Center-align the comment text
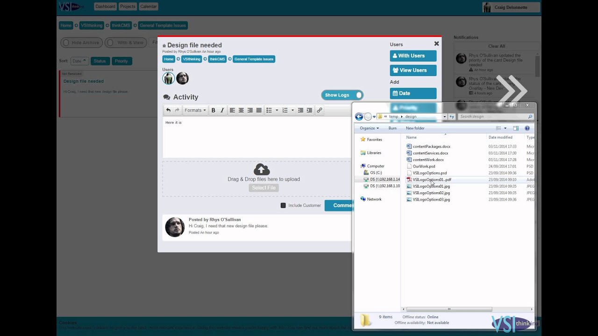This screenshot has width=598, height=336. coord(241,110)
